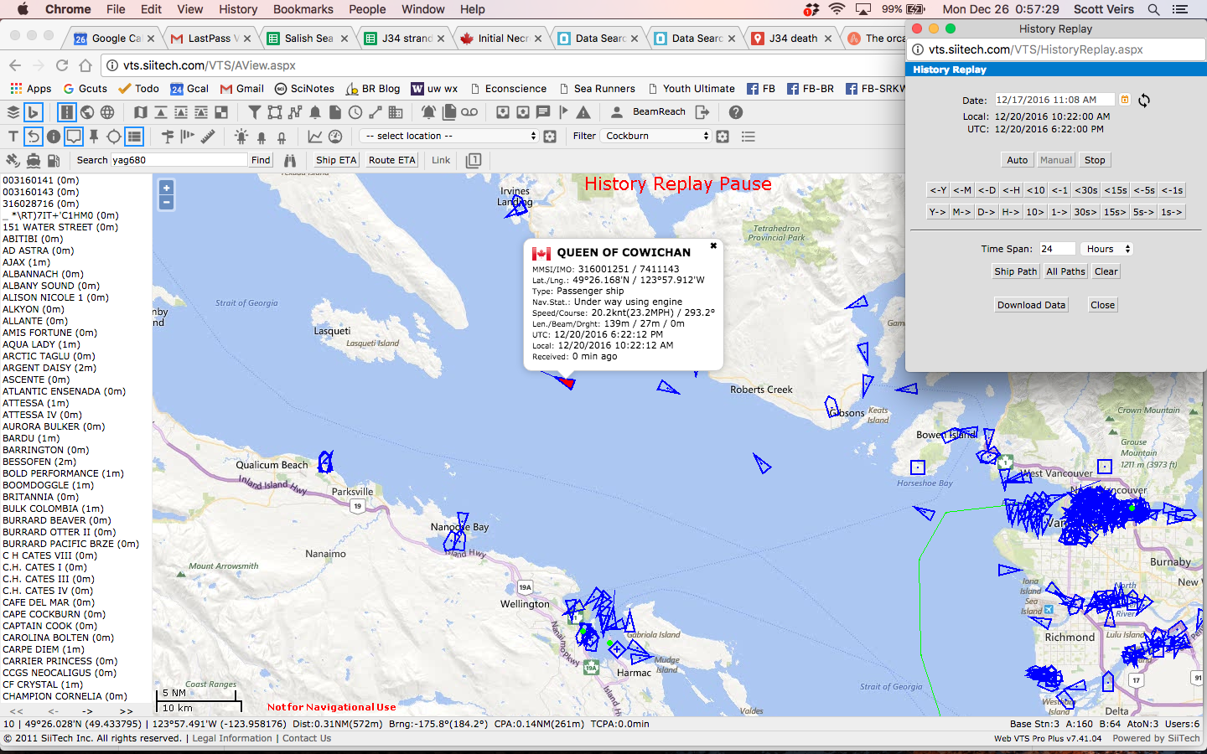The image size is (1207, 754).
Task: Click the refresh icon beside the date
Action: pyautogui.click(x=1144, y=100)
